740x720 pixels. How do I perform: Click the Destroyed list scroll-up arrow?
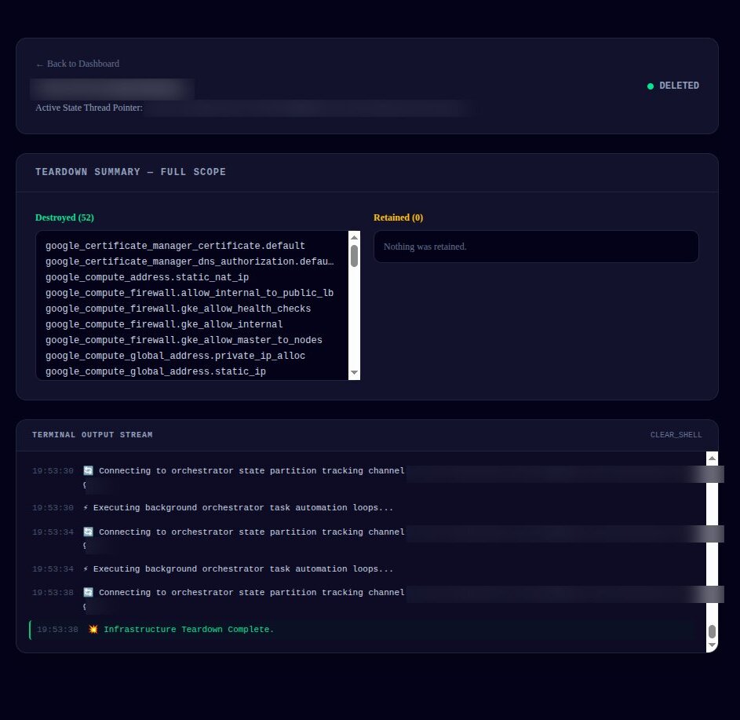pos(354,237)
